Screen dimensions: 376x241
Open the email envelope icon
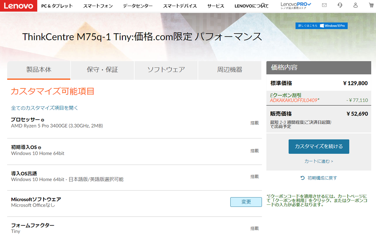(324, 5)
